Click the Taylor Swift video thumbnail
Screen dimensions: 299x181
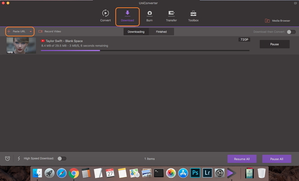tap(21, 46)
